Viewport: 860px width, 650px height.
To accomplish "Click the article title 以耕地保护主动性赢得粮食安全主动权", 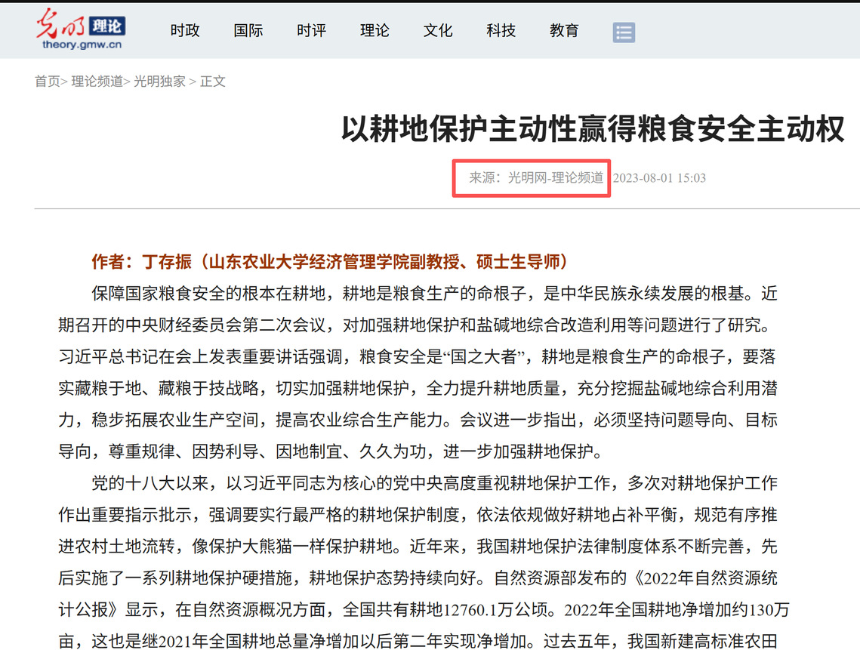I will point(593,129).
